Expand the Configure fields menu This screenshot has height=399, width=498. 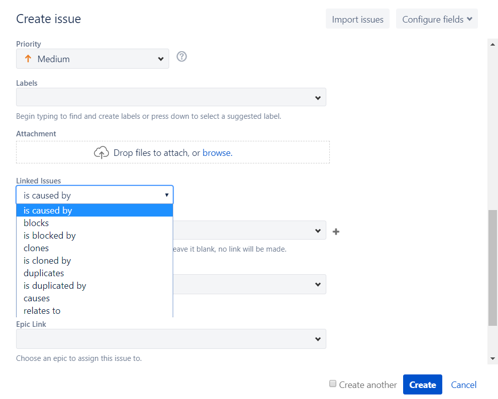pos(437,20)
